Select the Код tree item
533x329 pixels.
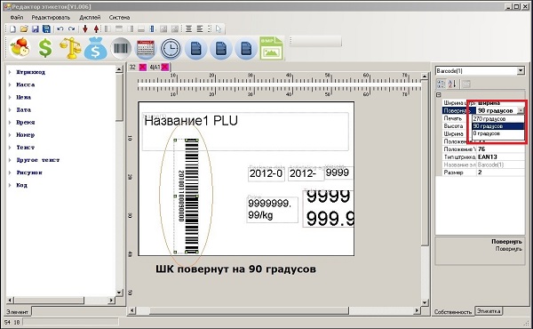point(21,186)
